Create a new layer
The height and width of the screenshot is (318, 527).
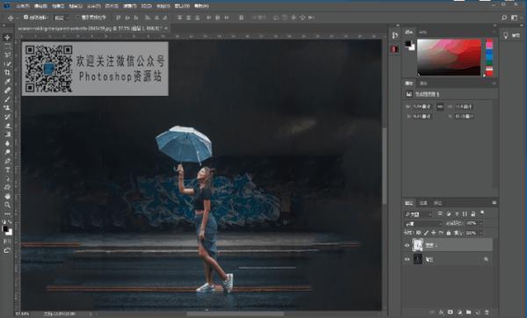tap(478, 312)
